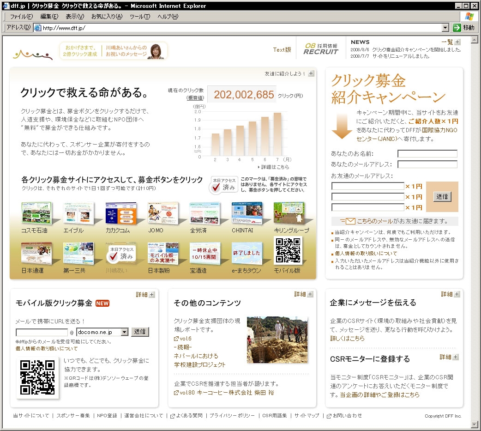Open the Nepal school construction photo
This screenshot has height=431, width=481.
(x=277, y=340)
